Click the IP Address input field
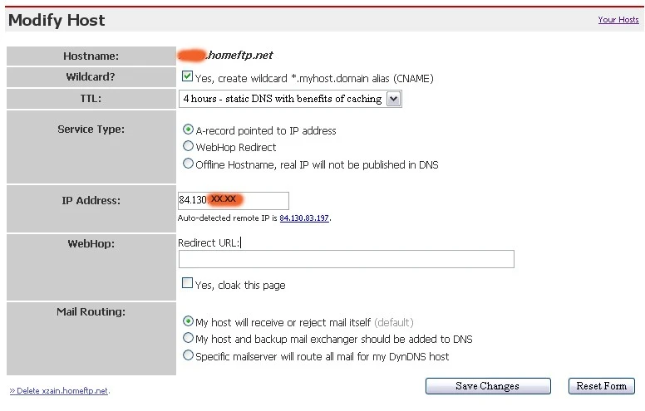645x411 pixels. click(233, 200)
